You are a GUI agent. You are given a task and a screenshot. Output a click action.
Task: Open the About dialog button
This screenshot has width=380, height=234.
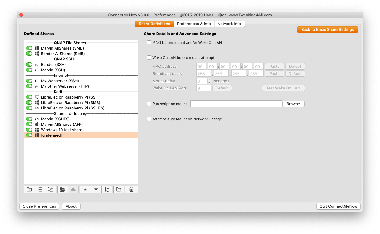(71, 206)
